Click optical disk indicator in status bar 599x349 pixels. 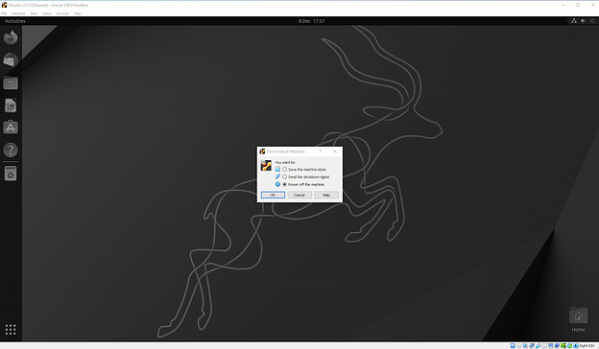[x=519, y=345]
